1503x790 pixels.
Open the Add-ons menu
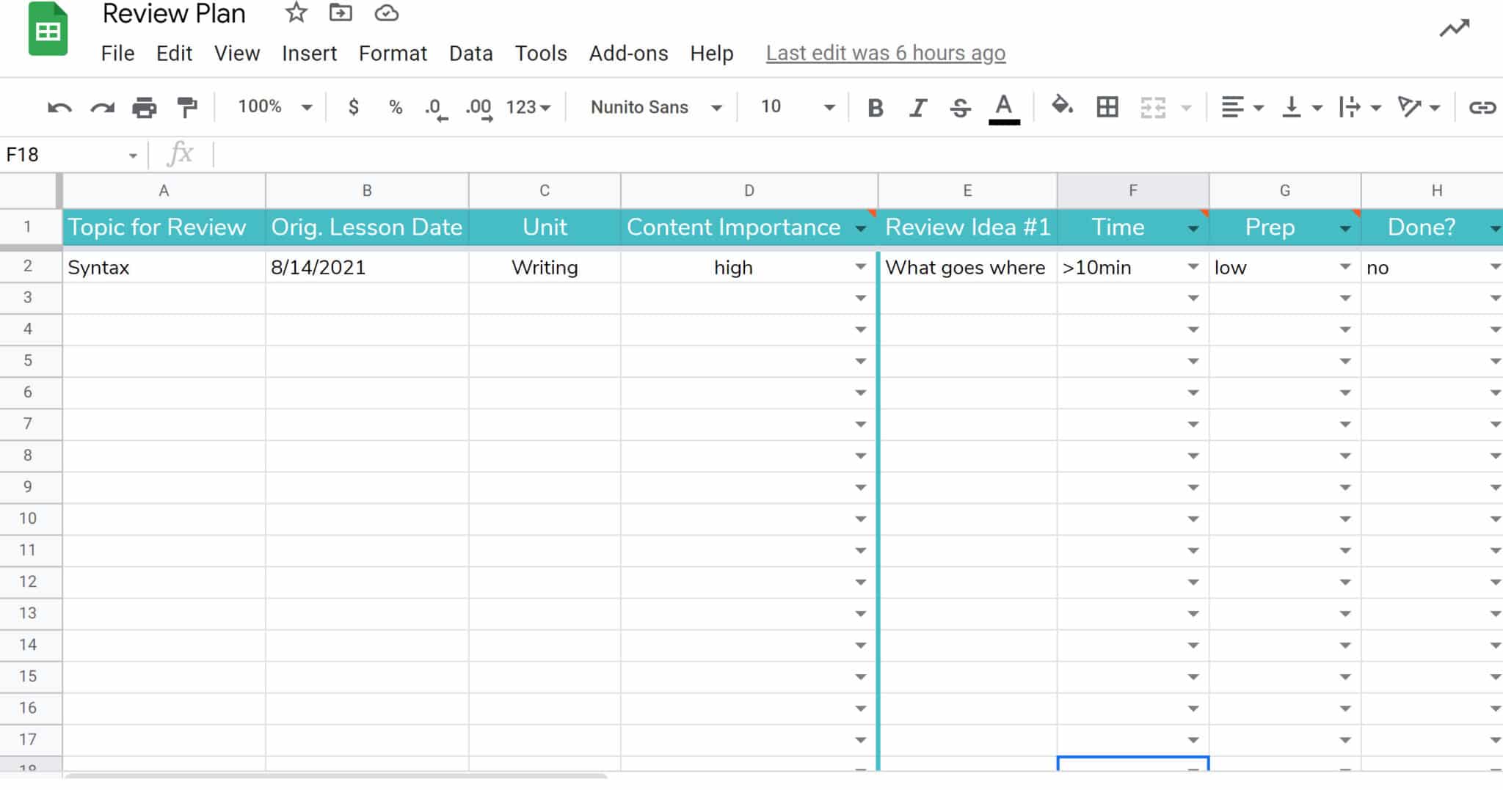(628, 54)
